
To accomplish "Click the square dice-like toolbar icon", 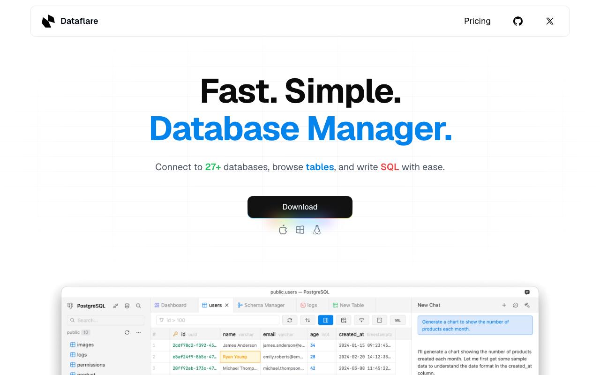I will [x=380, y=320].
